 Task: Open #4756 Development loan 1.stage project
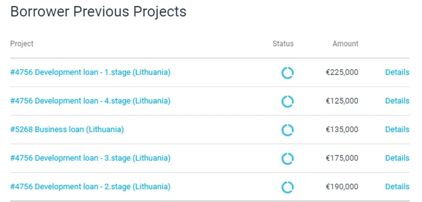pyautogui.click(x=90, y=72)
